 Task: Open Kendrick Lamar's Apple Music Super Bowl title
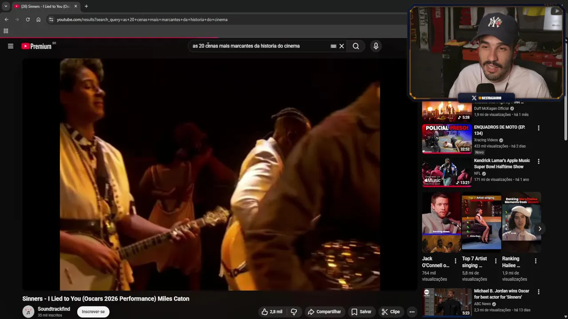pyautogui.click(x=502, y=164)
